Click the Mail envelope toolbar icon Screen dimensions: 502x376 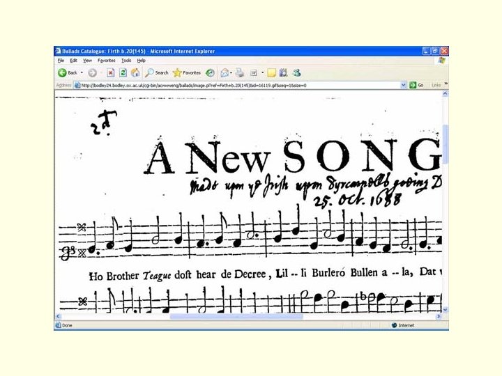(225, 73)
